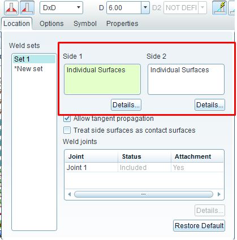
Task: Open Details for Side 1
Action: 126,105
